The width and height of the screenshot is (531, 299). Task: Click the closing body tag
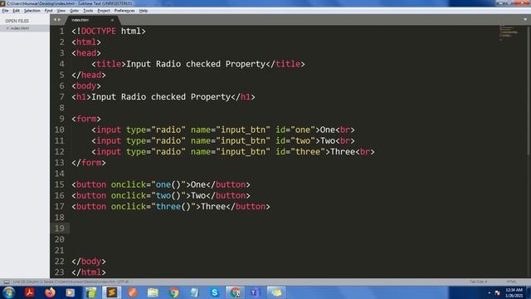89,262
